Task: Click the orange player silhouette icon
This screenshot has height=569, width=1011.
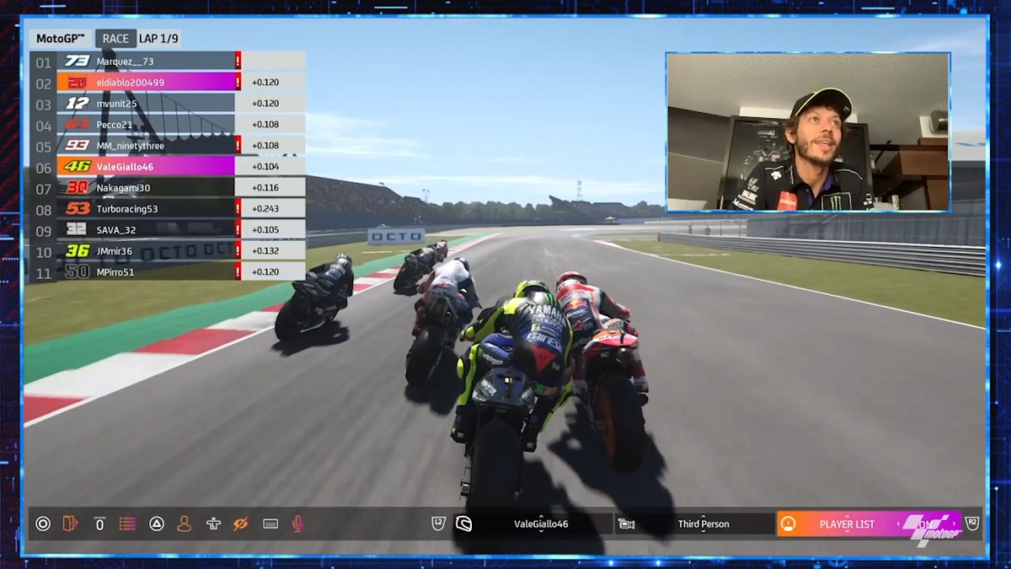Action: [184, 523]
